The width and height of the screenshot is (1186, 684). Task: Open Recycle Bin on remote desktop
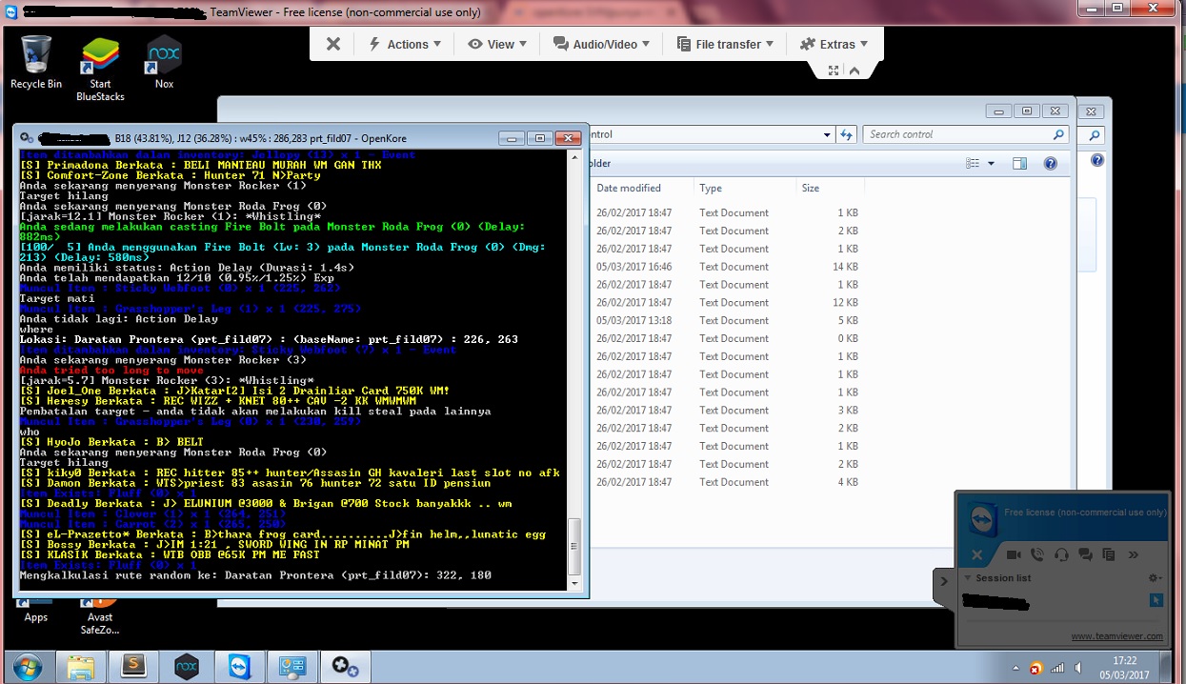(36, 62)
